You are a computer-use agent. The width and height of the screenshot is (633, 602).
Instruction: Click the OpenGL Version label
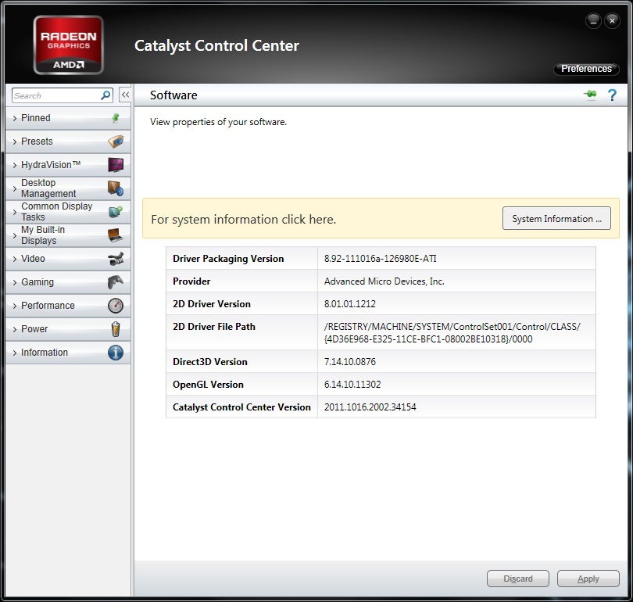208,384
